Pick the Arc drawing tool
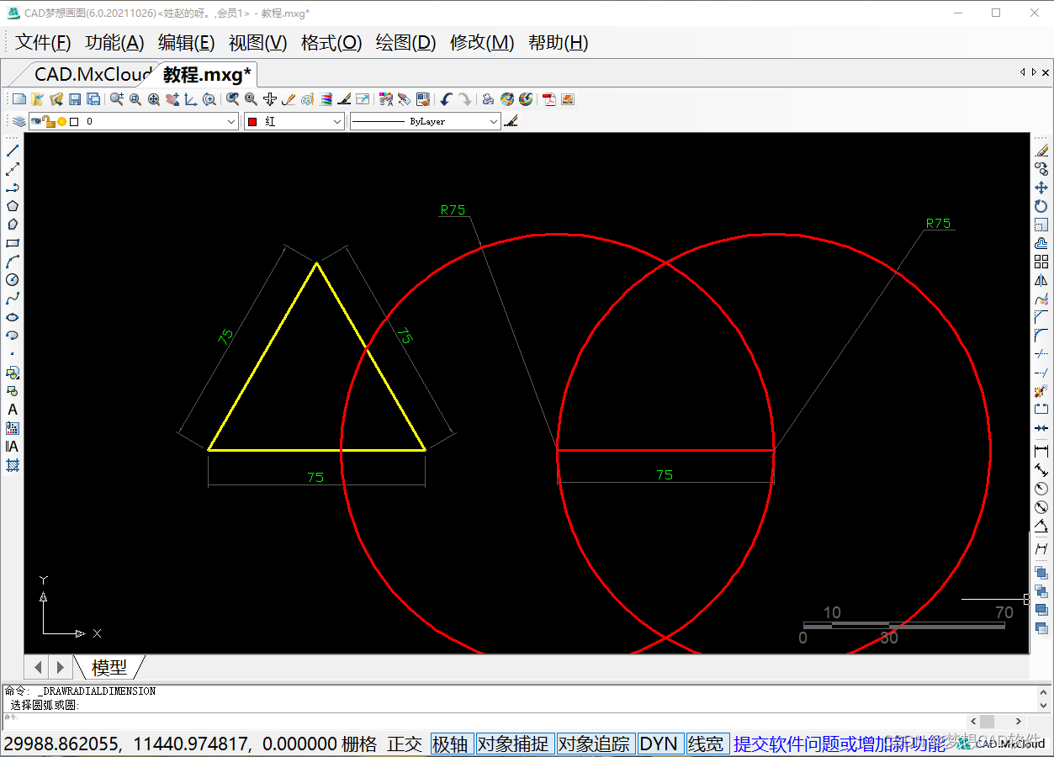1054x757 pixels. pyautogui.click(x=13, y=262)
